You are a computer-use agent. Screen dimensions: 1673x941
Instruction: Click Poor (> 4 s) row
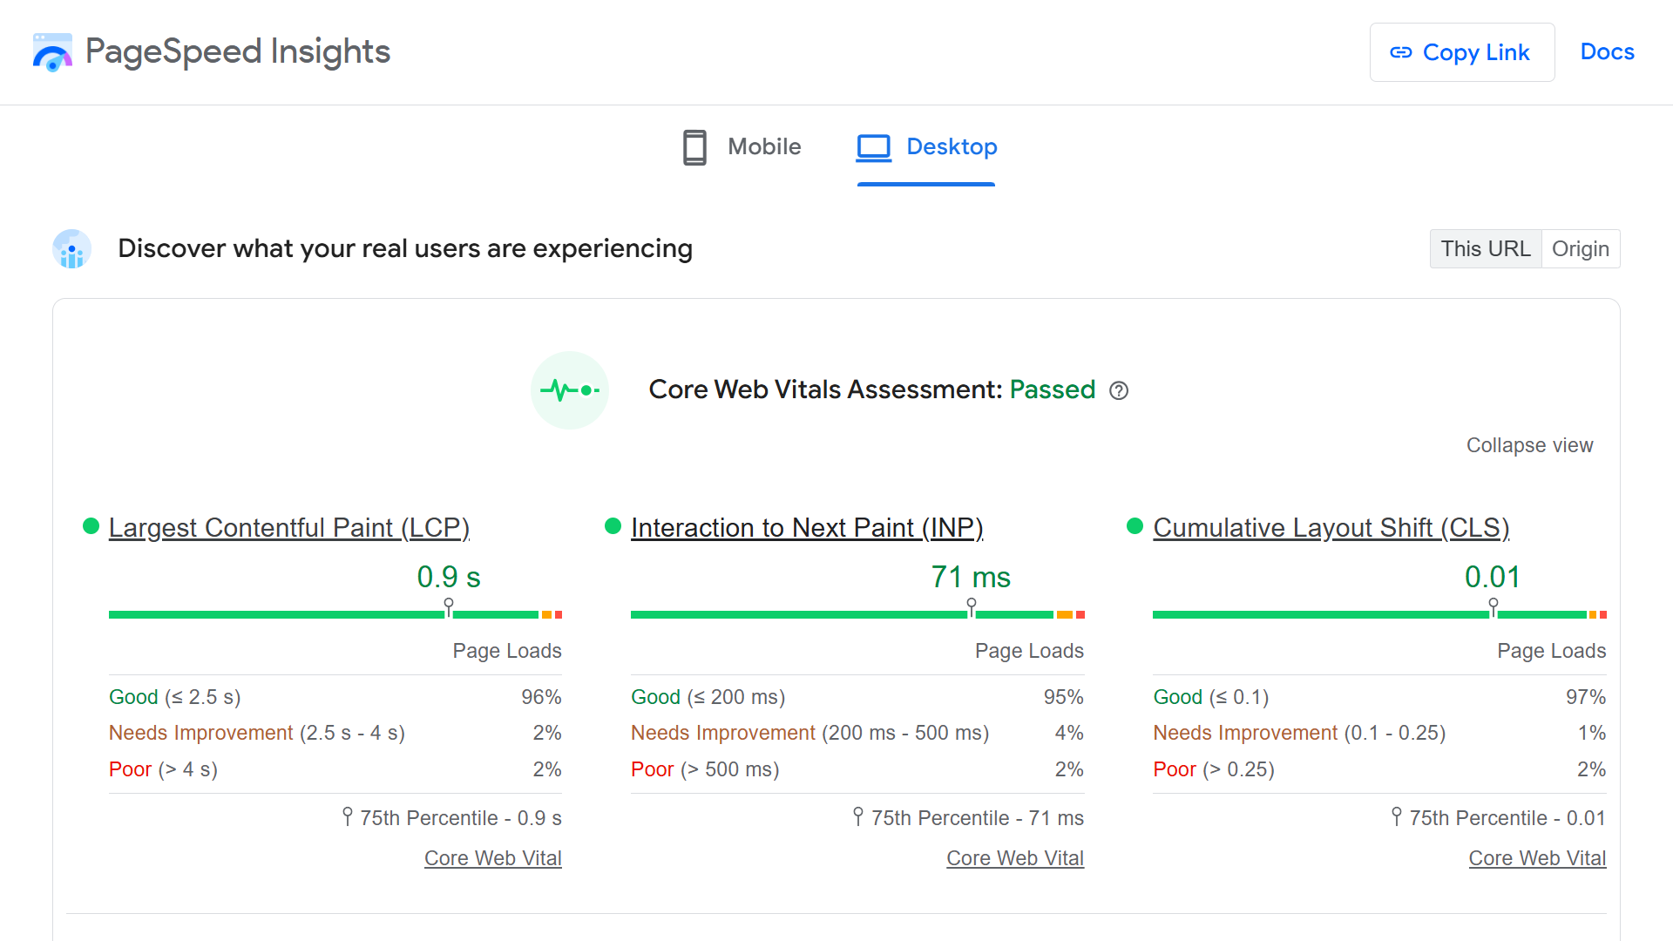(x=335, y=769)
